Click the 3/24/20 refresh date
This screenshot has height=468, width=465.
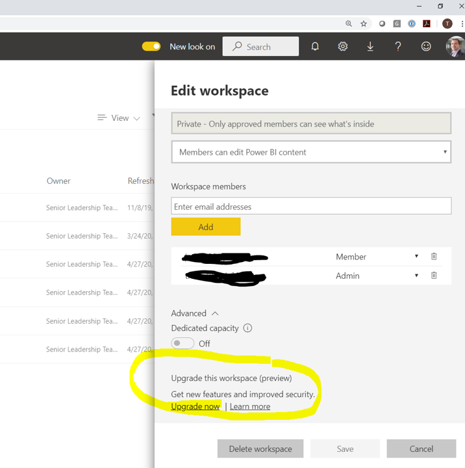tap(140, 236)
